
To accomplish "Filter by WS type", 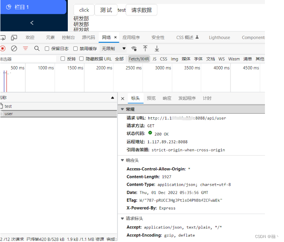I will [221, 59].
